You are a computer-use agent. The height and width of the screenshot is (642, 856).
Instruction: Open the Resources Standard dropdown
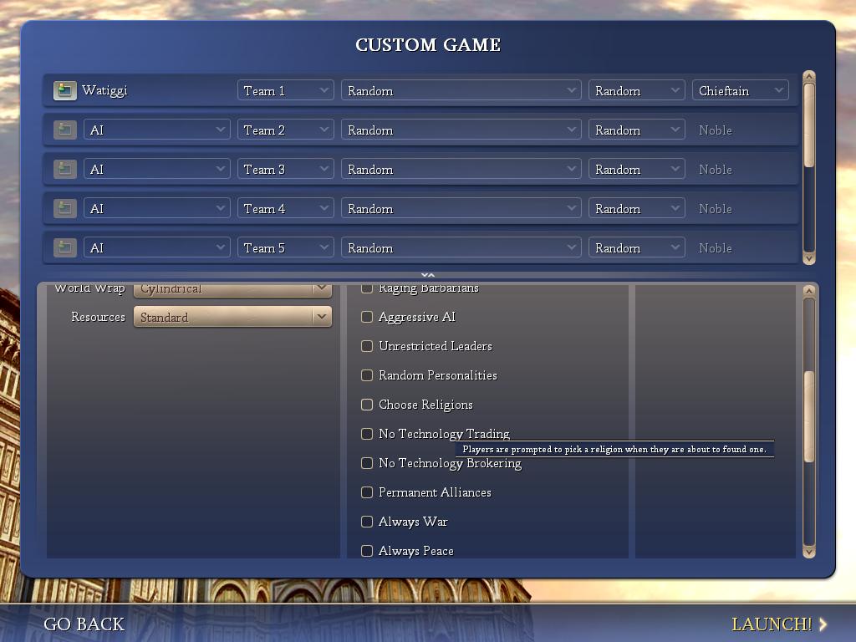[x=232, y=317]
